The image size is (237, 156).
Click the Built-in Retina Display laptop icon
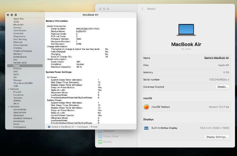click(x=146, y=128)
